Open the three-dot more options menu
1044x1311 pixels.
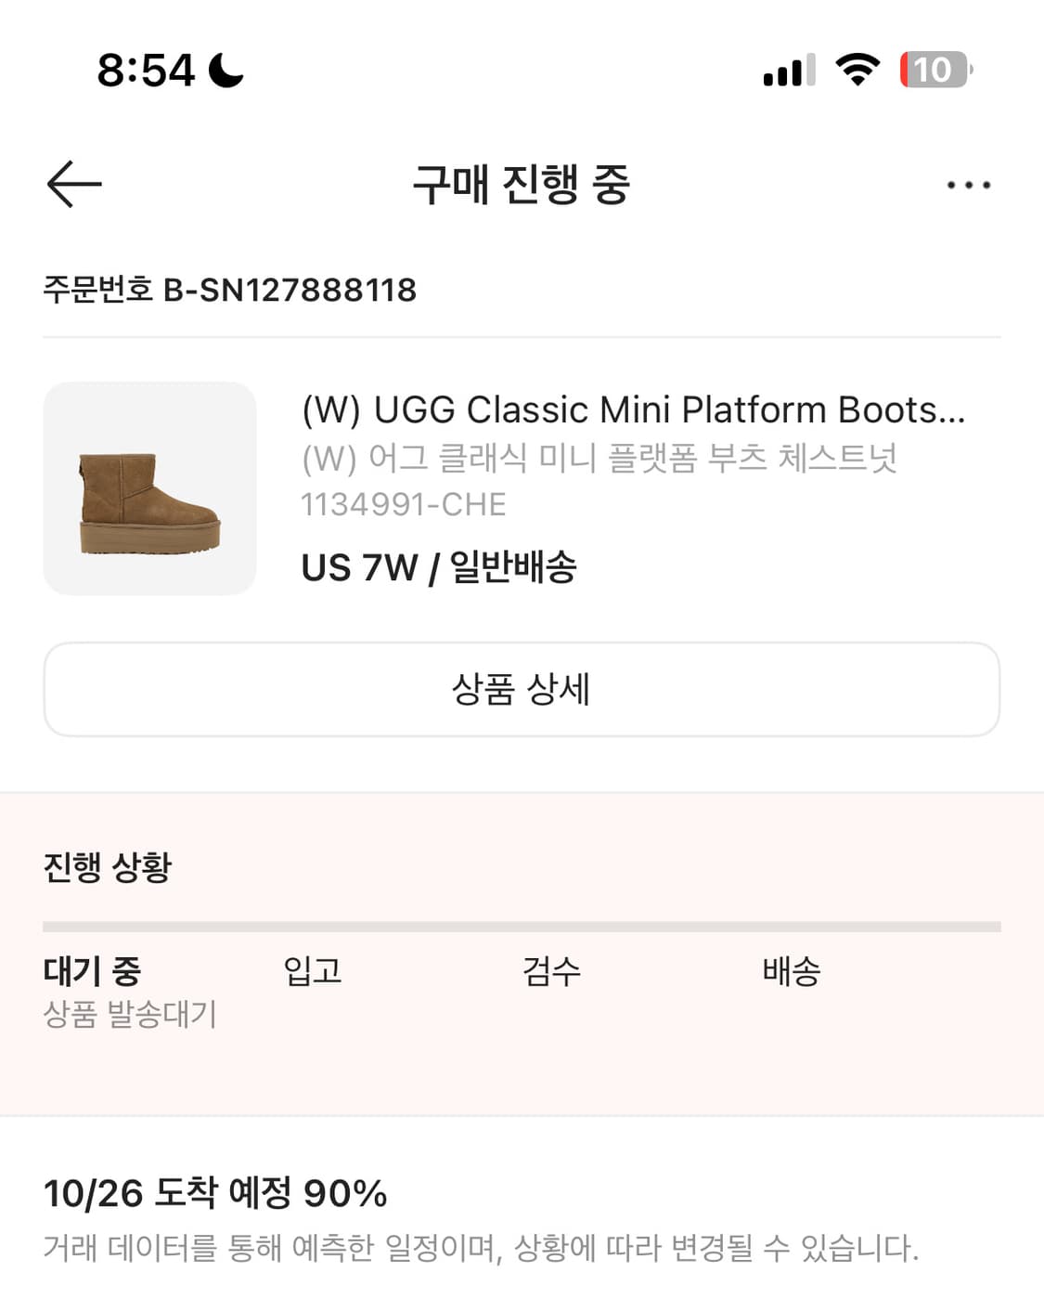(x=968, y=186)
